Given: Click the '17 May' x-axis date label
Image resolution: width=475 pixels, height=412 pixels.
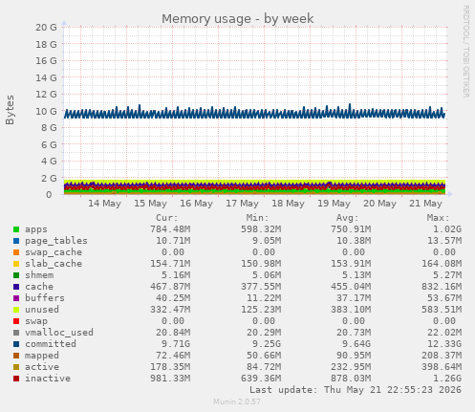Looking at the screenshot, I should tap(242, 204).
